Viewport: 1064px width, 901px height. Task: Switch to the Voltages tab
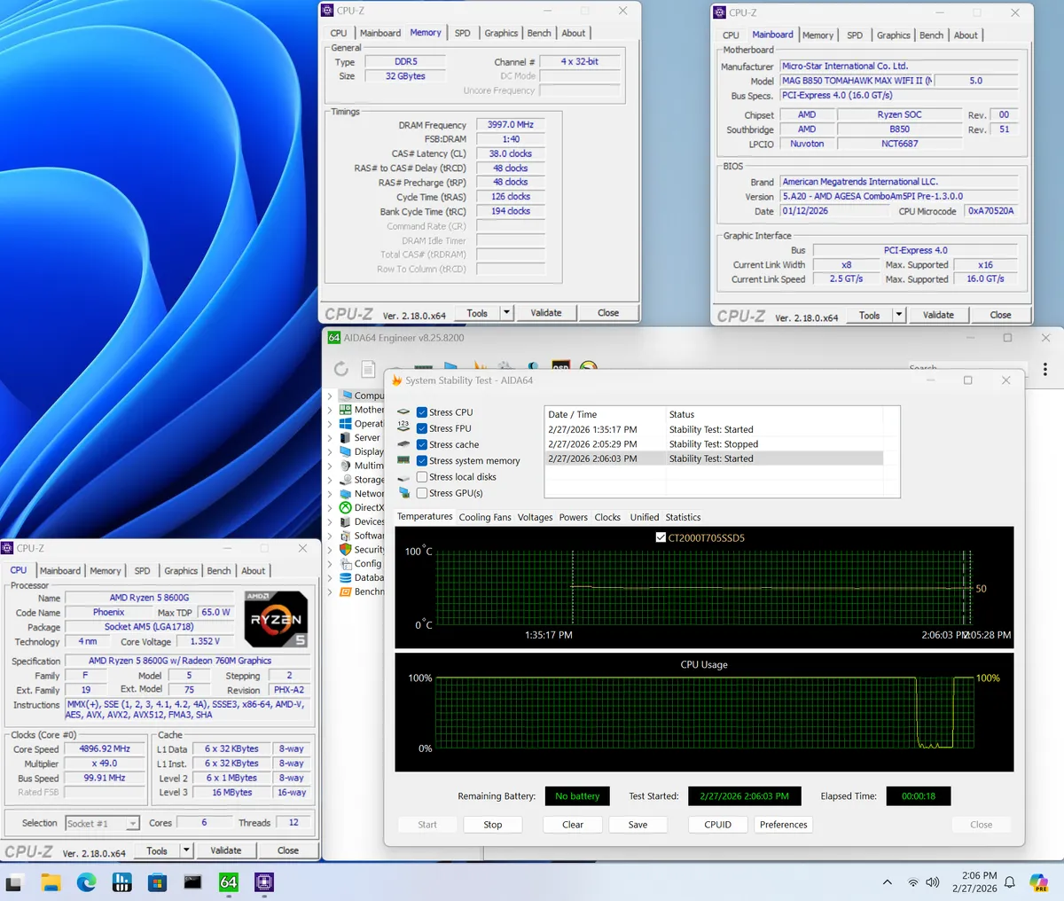pos(535,517)
